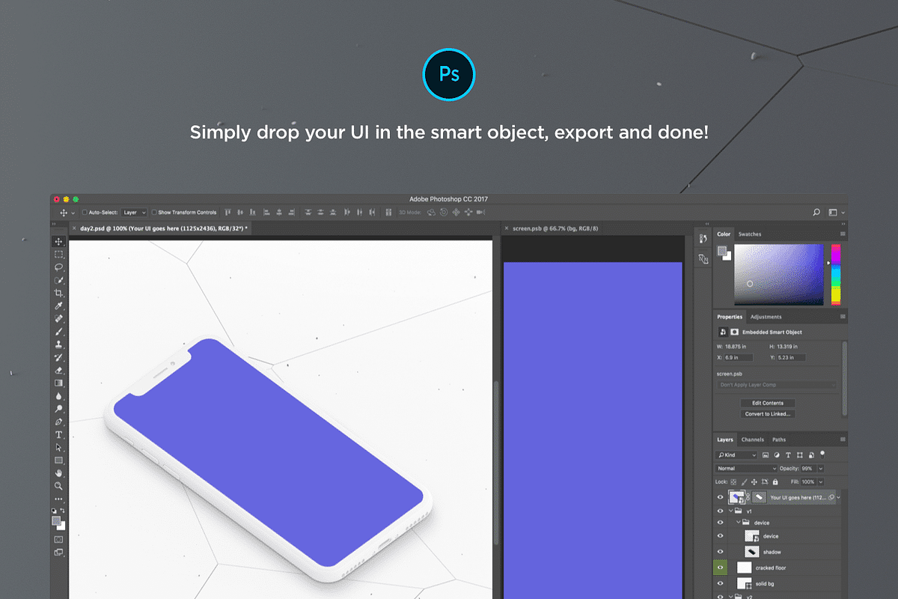Switch to the Adjustments tab
Screen dimensions: 898x599
(x=766, y=317)
